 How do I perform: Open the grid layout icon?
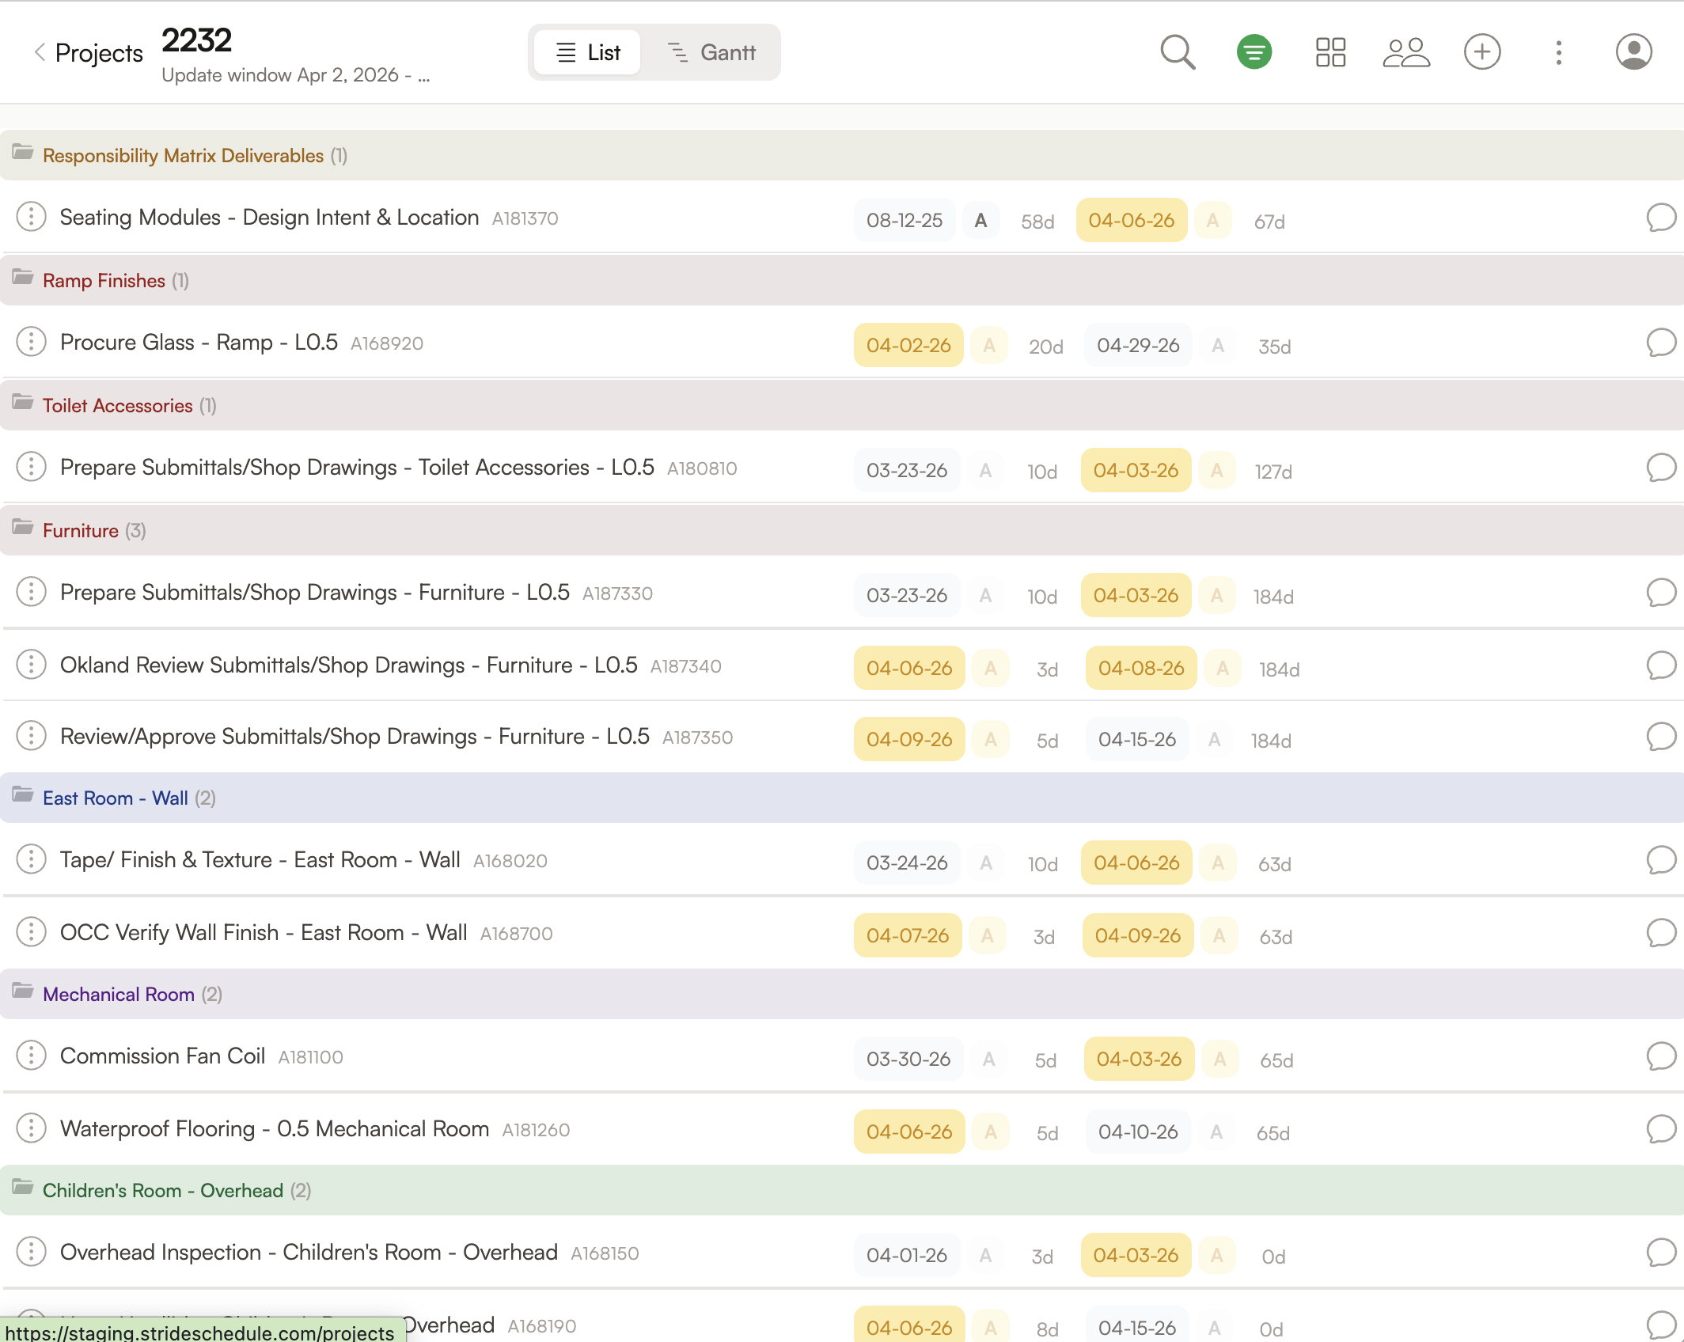pos(1330,53)
